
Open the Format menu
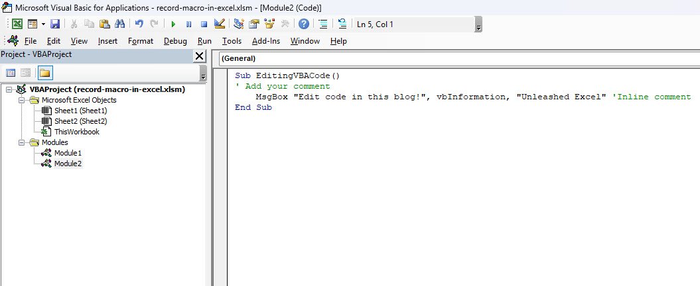pos(141,41)
